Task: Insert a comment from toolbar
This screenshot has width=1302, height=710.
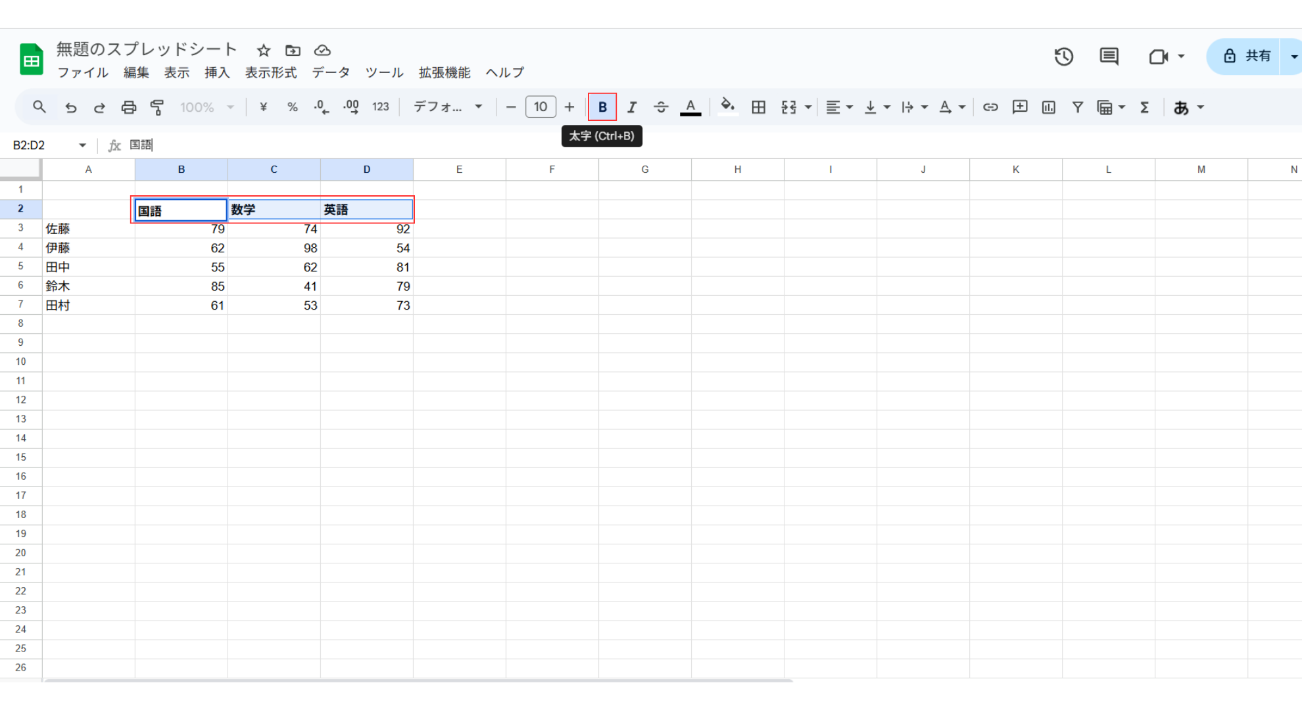Action: 1020,107
